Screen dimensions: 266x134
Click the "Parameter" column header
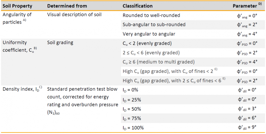pos(245,6)
